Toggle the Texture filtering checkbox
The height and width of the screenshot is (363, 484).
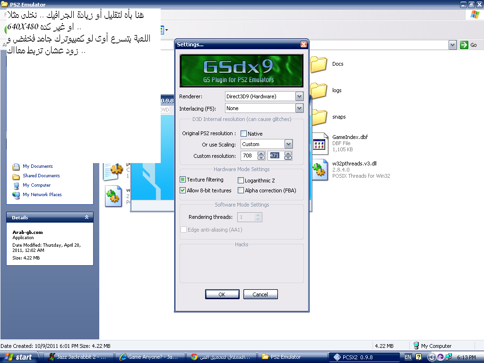183,180
